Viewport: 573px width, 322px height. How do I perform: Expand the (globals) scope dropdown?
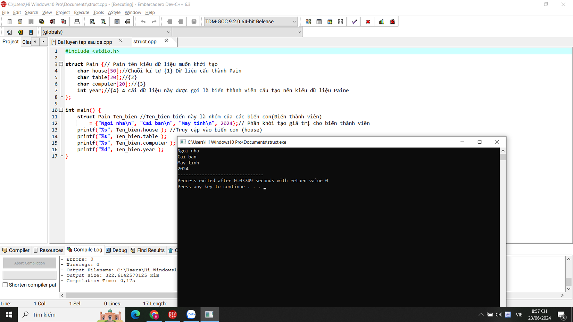(168, 32)
